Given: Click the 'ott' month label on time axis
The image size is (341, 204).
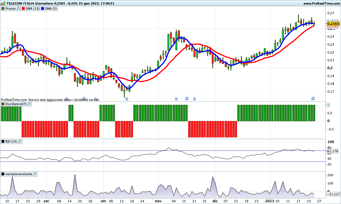Looking at the screenshot, I should pos(103,201).
